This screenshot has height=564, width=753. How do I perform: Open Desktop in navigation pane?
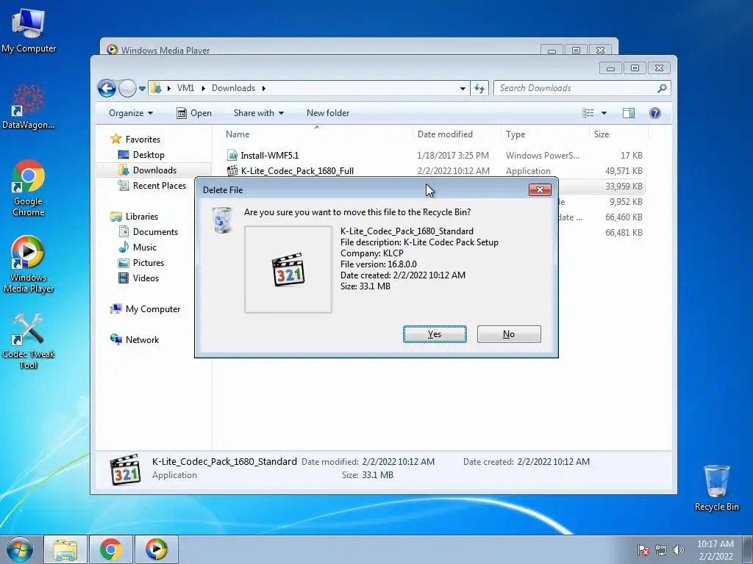pyautogui.click(x=149, y=155)
